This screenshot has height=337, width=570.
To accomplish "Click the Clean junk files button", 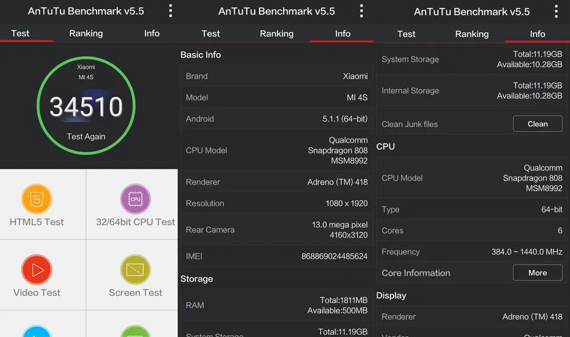I will click(538, 124).
